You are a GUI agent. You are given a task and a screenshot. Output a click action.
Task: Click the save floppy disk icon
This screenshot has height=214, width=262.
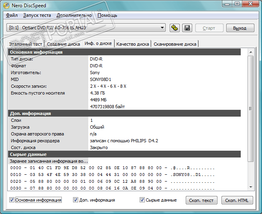187,28
